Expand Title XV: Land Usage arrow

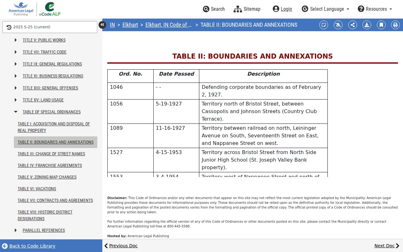pos(16,100)
